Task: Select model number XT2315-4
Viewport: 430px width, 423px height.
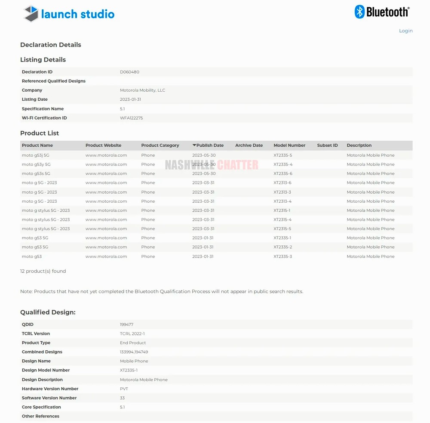Action: [283, 219]
